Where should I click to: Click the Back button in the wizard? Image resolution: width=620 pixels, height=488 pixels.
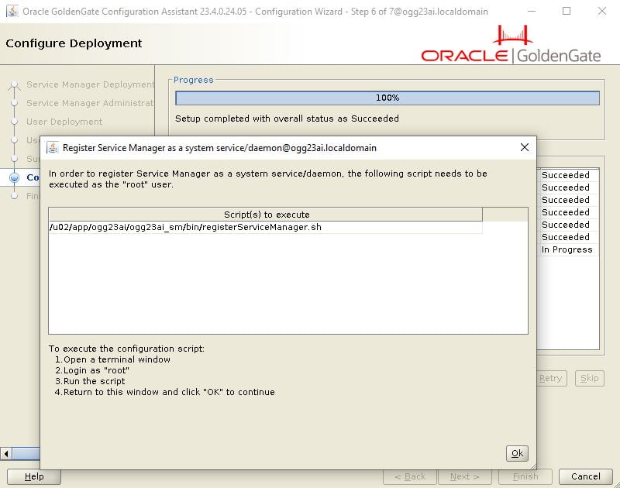410,476
